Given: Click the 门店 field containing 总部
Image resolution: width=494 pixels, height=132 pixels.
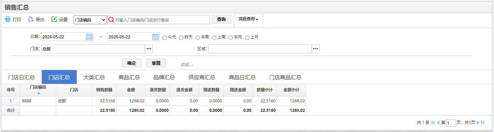Looking at the screenshot, I should (93, 49).
